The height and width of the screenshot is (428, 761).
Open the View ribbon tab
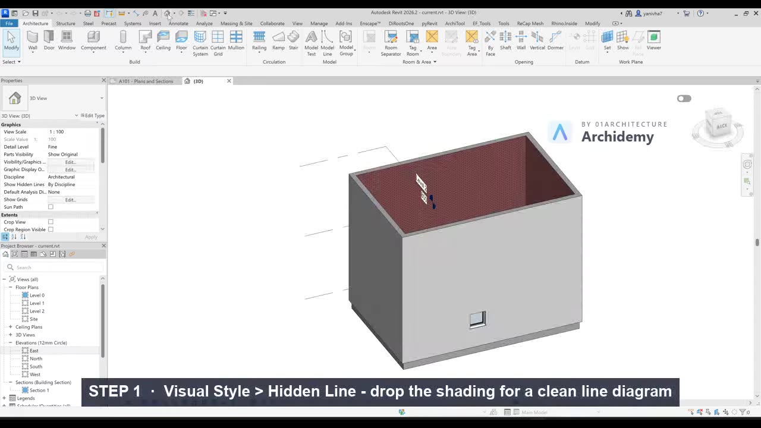click(297, 23)
